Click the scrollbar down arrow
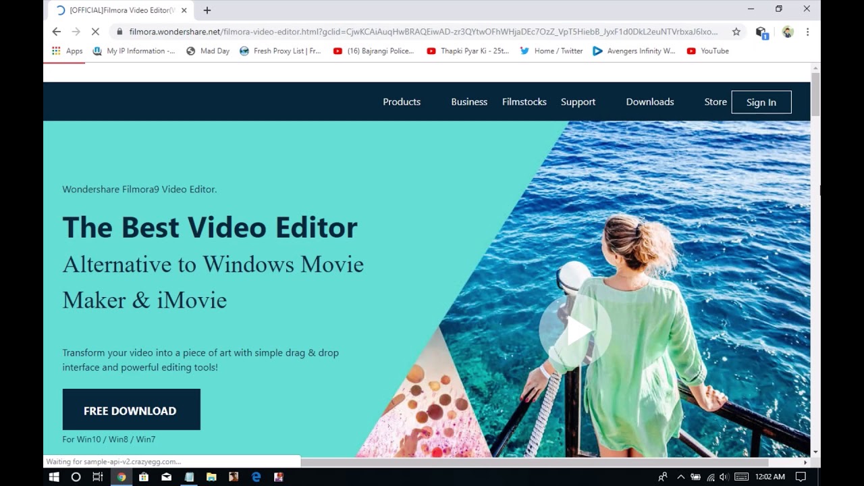This screenshot has width=864, height=486. click(x=815, y=452)
